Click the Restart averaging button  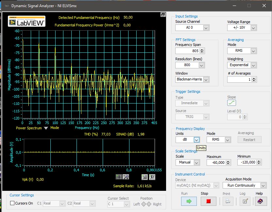tap(249, 140)
